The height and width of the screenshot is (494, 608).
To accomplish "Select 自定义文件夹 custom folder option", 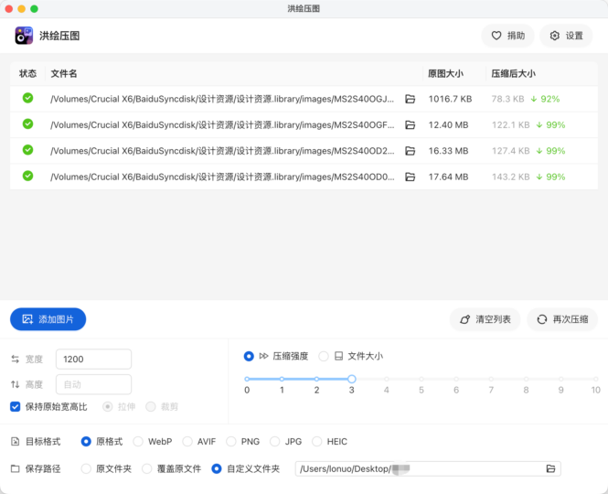I will point(217,468).
